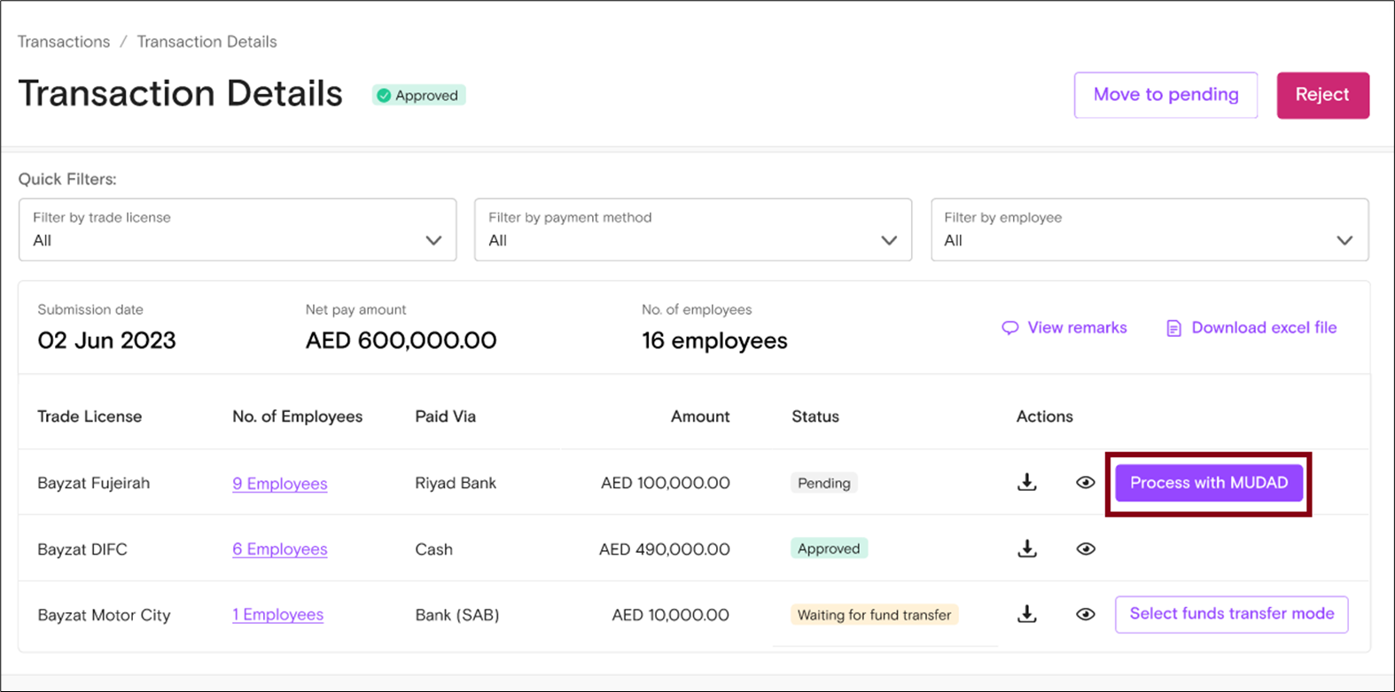1395x692 pixels.
Task: Click Process with MUDAD button
Action: click(1209, 483)
